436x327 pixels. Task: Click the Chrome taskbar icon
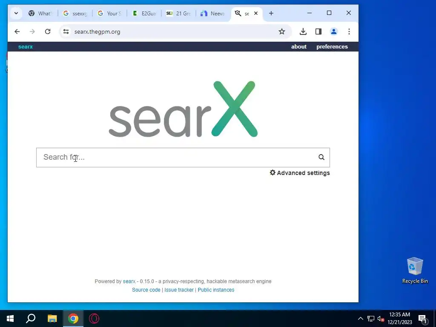(73, 318)
